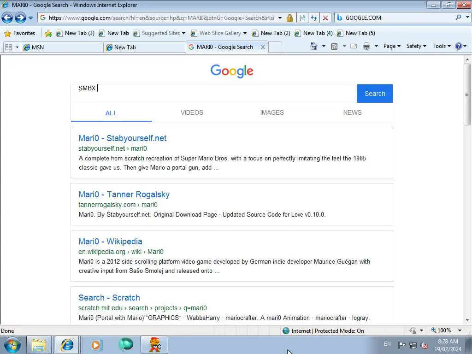Viewport: 472px width, 354px height.
Task: Open the New Tab (5) favorite link
Action: coord(356,33)
